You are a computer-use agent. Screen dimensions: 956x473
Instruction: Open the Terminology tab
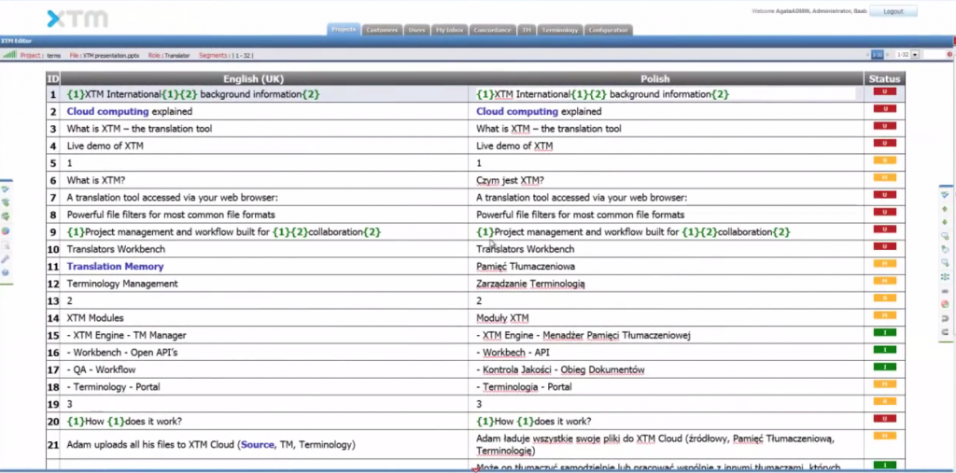[560, 30]
